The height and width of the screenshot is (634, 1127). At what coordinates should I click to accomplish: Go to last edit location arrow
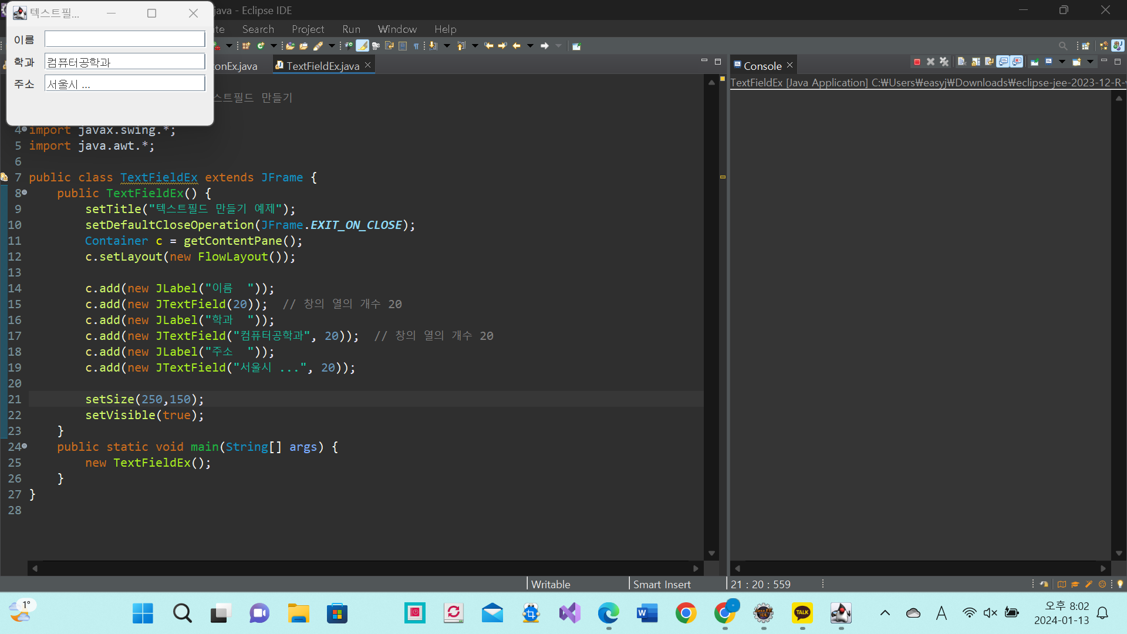tap(489, 46)
